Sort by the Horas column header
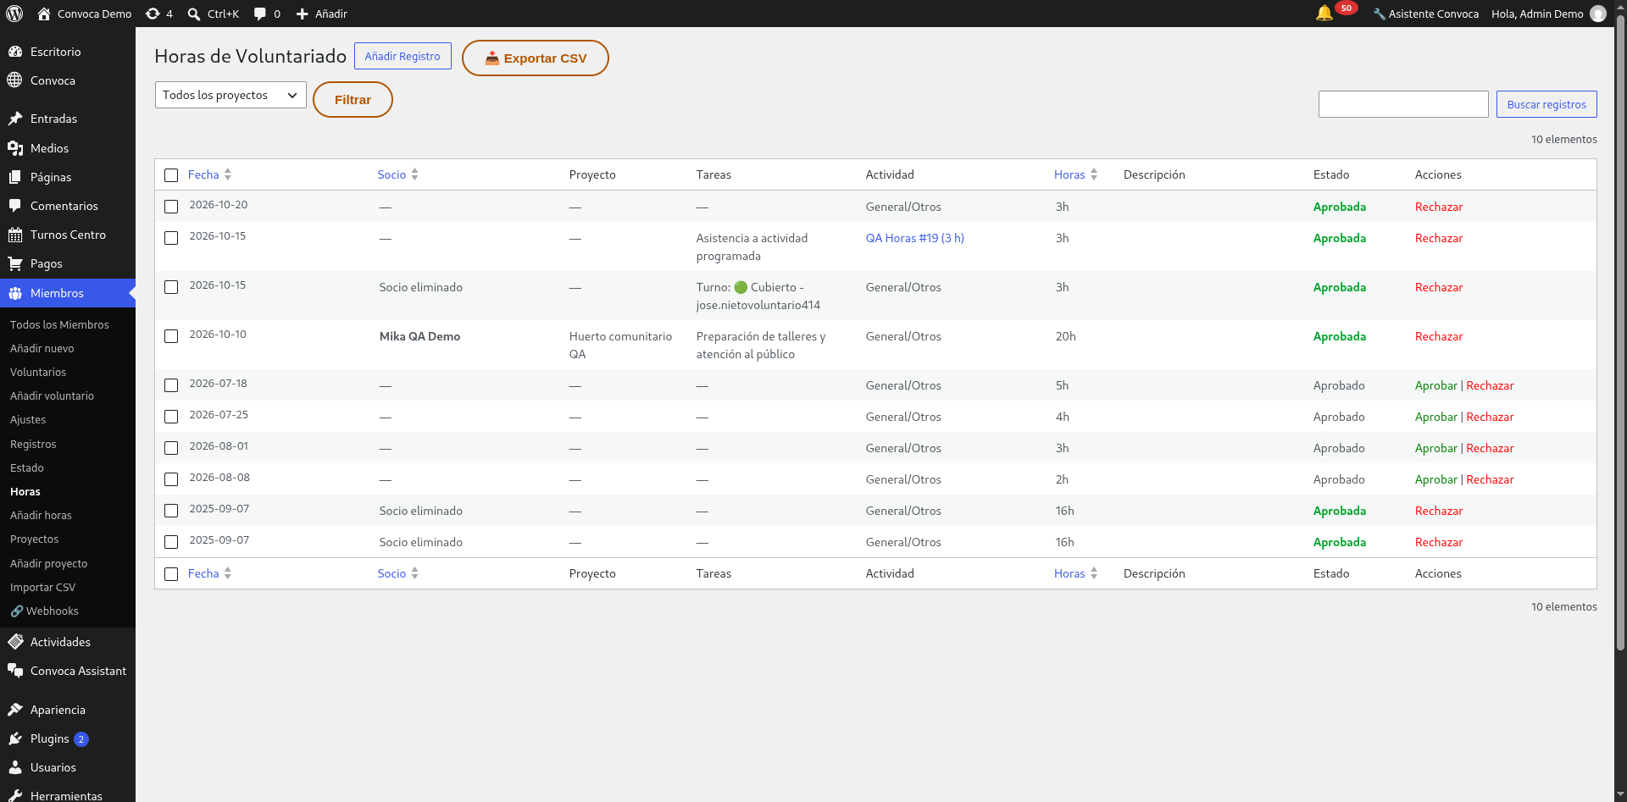 pos(1076,174)
